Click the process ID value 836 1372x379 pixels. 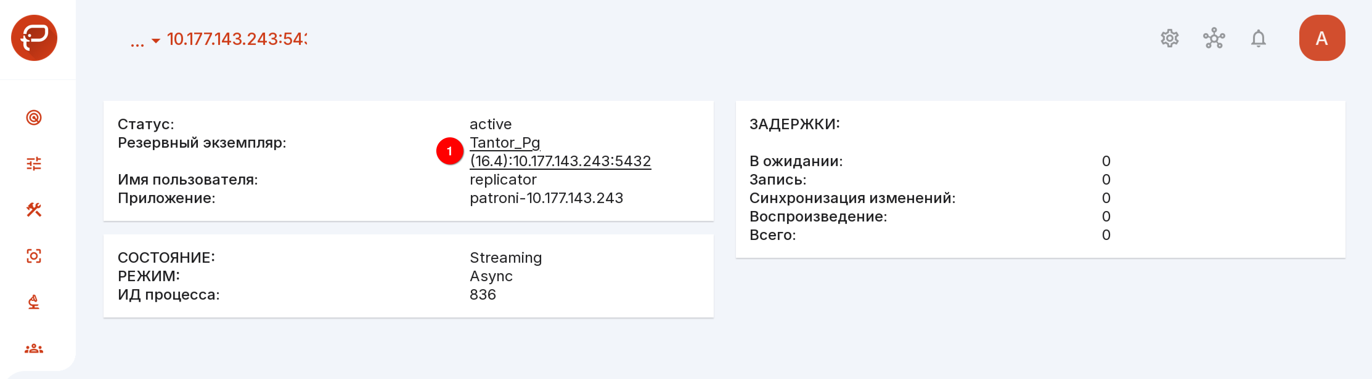click(483, 294)
